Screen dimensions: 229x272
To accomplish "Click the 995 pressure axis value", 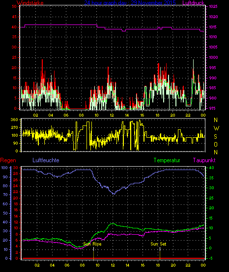I will point(213,68).
